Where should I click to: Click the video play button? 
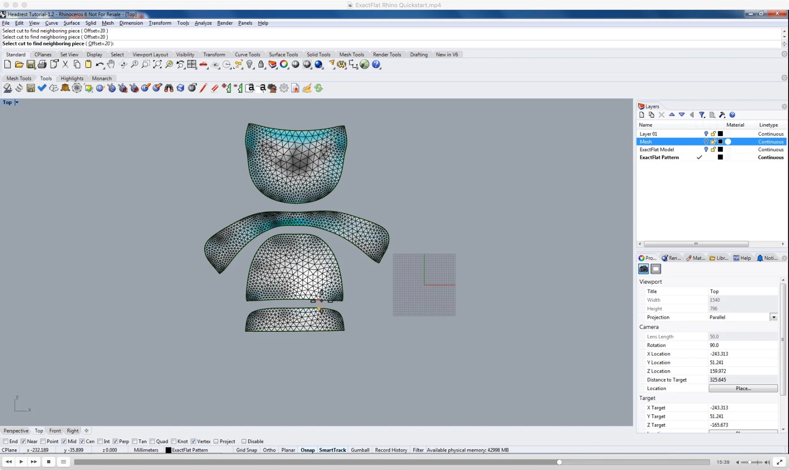click(21, 461)
